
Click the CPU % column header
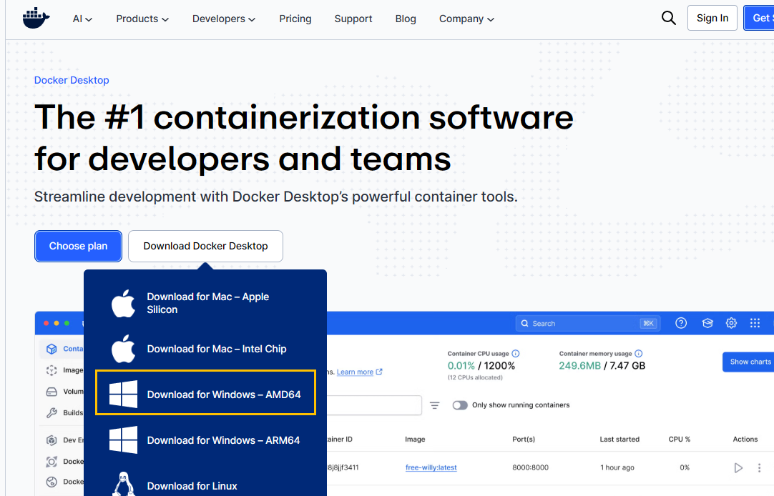pyautogui.click(x=680, y=440)
